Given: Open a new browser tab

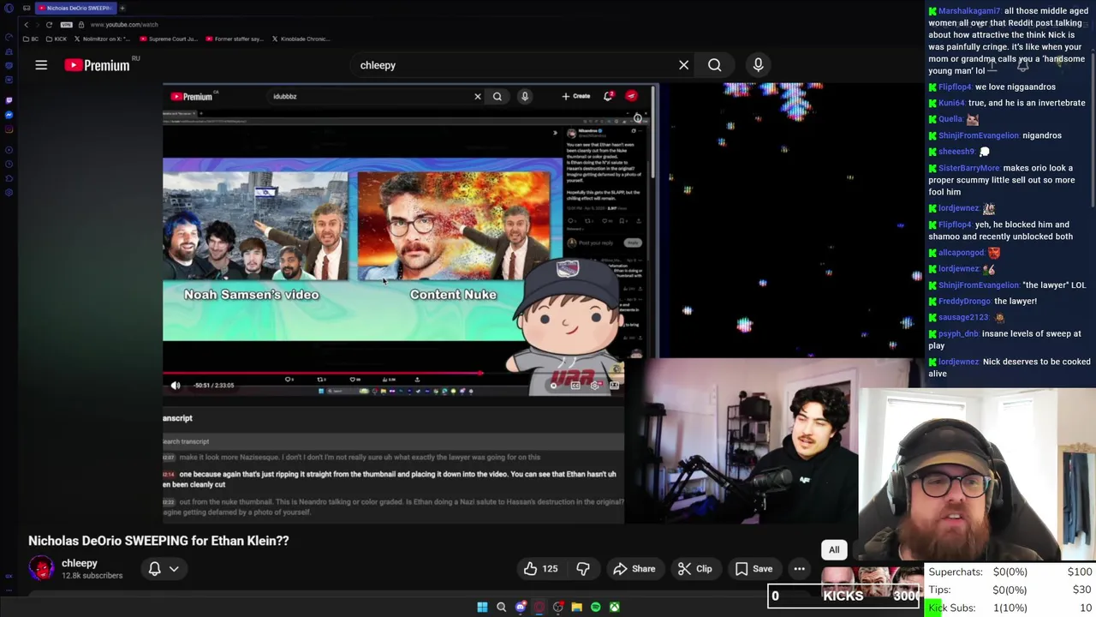Looking at the screenshot, I should [122, 8].
